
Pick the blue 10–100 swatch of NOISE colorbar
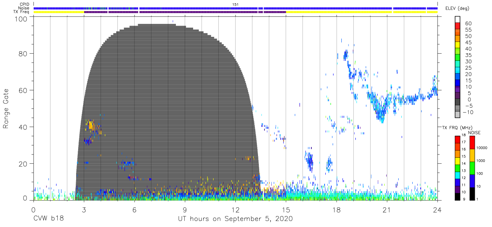coord(472,181)
